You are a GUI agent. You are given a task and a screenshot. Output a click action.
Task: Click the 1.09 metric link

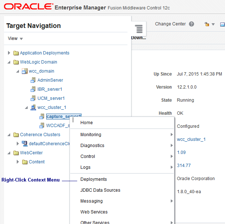[181, 152]
